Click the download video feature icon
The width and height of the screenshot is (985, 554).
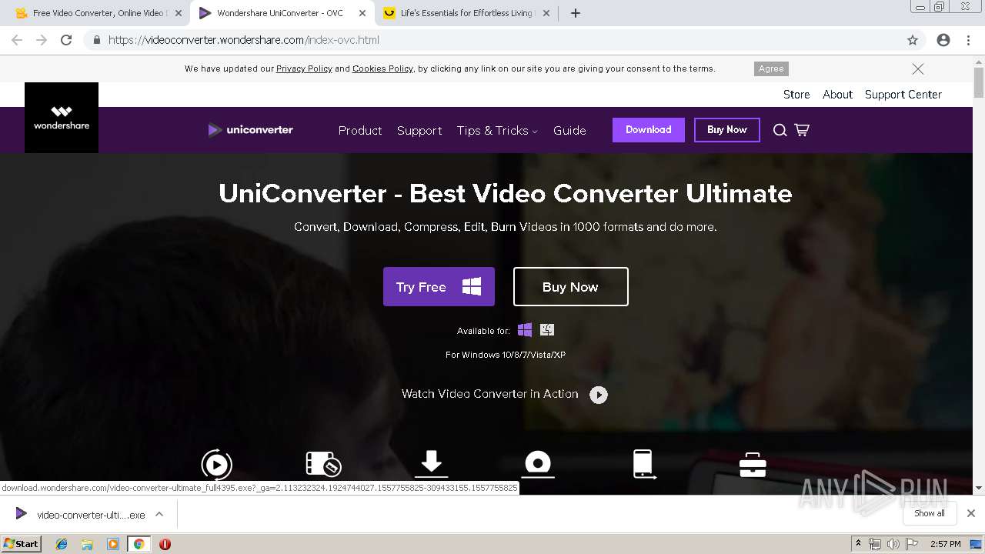(431, 464)
